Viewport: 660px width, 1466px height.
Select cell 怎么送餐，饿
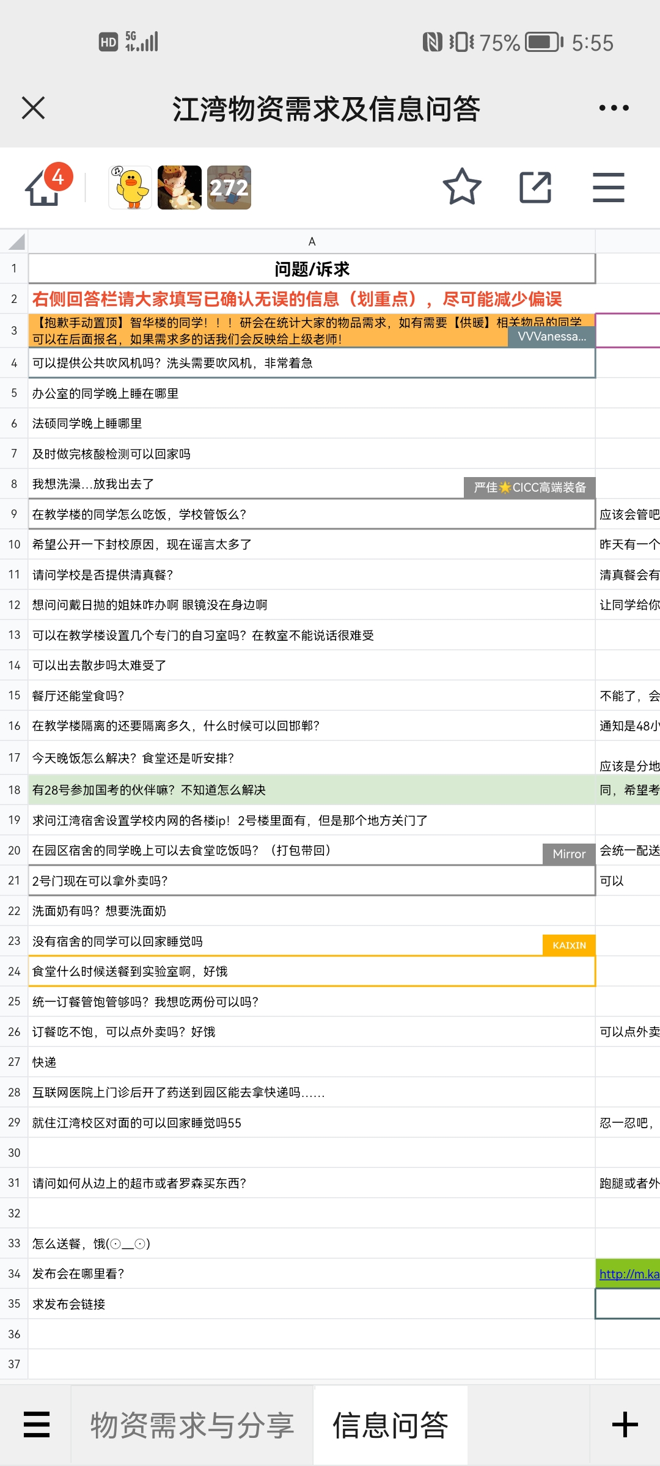[312, 1244]
